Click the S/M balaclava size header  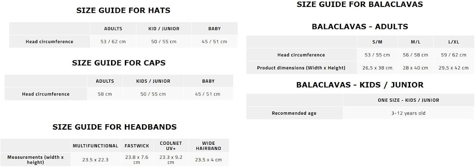pos(377,42)
